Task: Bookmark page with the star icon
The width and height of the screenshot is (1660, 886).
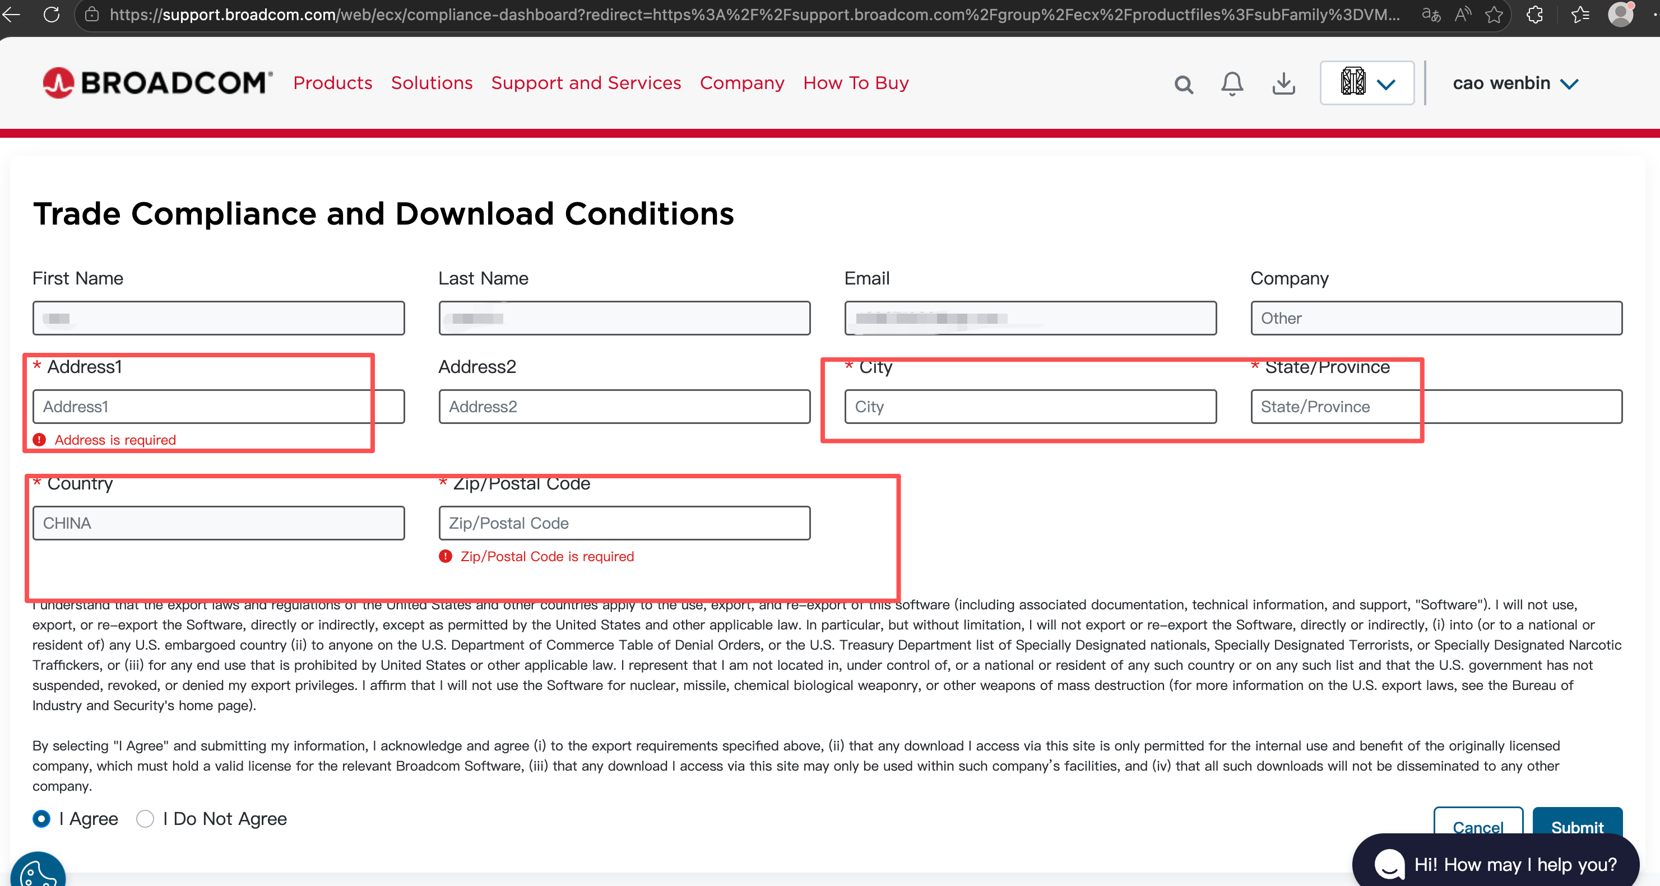Action: click(1494, 14)
